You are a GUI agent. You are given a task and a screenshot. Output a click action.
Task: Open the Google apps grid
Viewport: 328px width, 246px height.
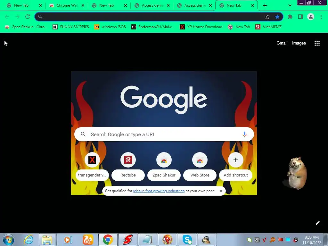click(x=317, y=43)
